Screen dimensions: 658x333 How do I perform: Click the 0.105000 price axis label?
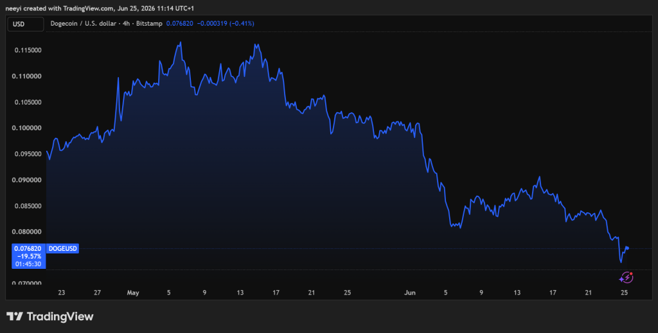pyautogui.click(x=28, y=102)
